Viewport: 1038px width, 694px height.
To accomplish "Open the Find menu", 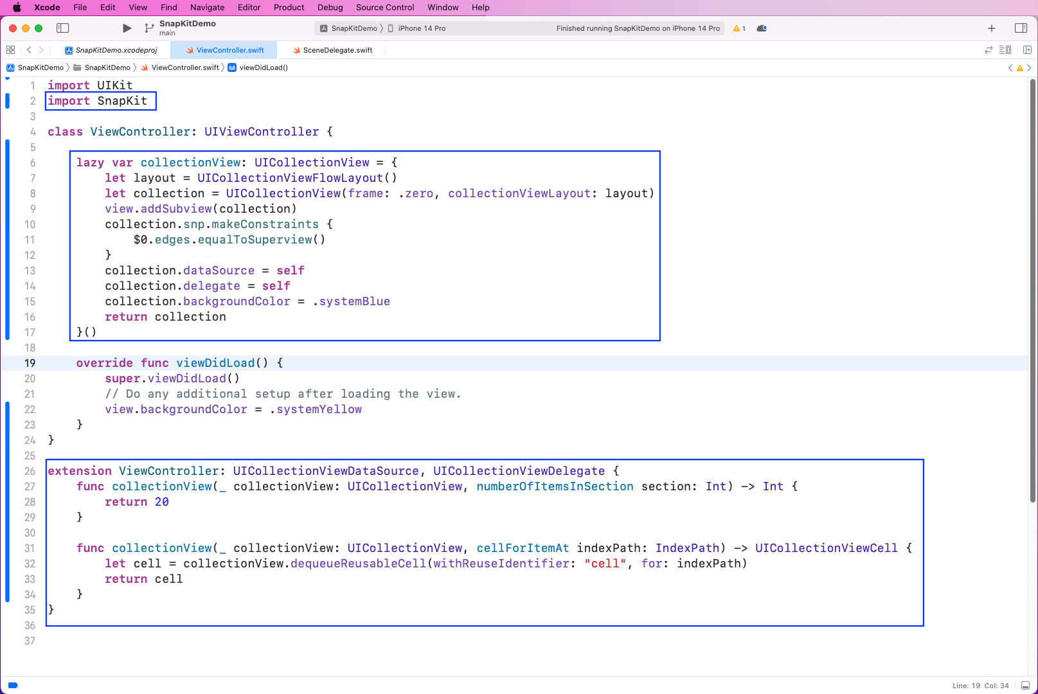I will point(169,7).
